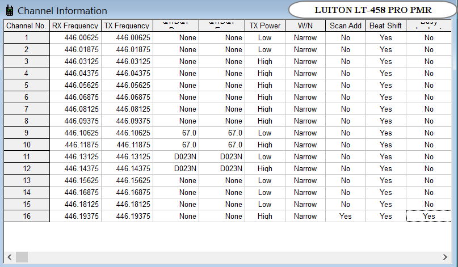Click RX Frequency 446.00625 in channel 1
The width and height of the screenshot is (458, 267).
click(x=75, y=37)
